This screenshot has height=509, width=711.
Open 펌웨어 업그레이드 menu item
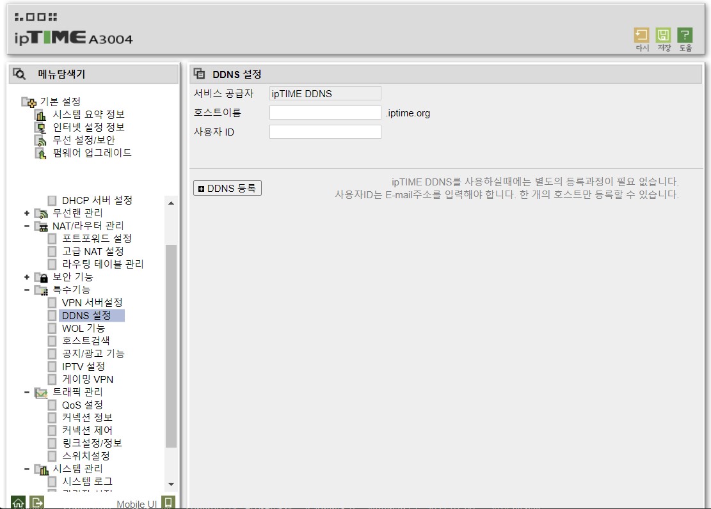click(x=92, y=153)
